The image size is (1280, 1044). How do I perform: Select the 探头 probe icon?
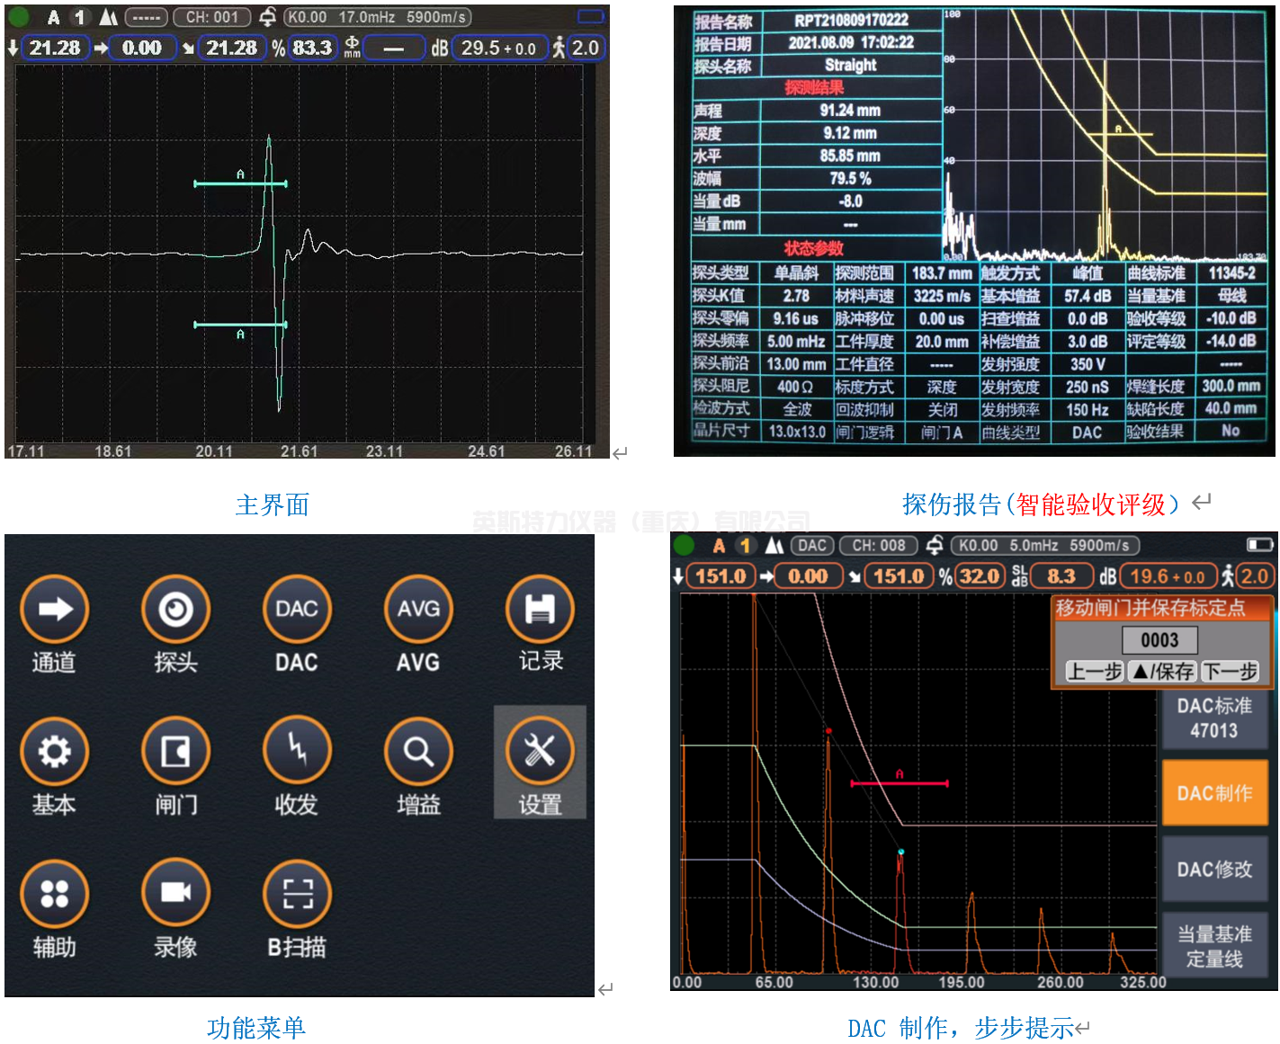[x=175, y=610]
